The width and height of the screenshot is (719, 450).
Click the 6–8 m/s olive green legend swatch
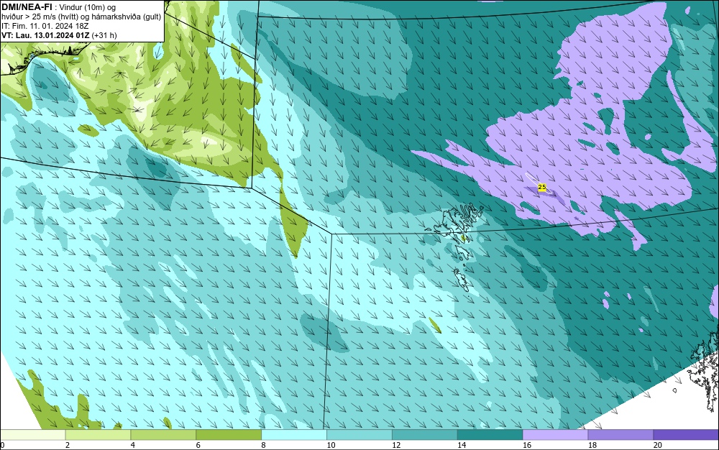tap(229, 435)
